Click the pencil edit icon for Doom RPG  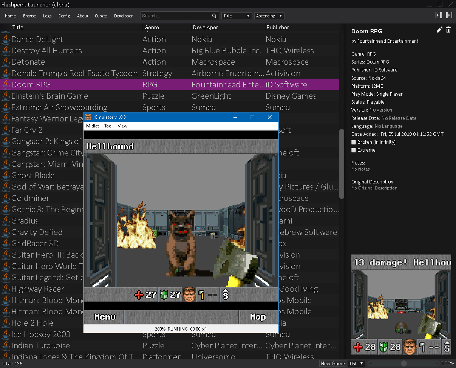[439, 30]
